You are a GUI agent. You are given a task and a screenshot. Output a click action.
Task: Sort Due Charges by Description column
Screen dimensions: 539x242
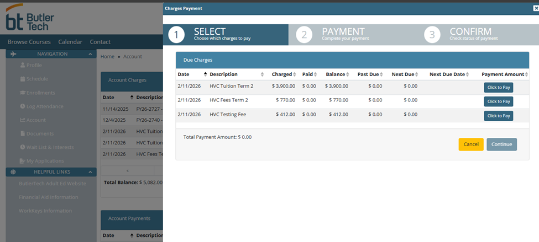coord(262,74)
